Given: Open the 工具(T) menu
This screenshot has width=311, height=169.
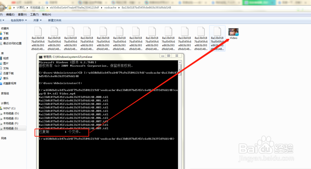Looking at the screenshot, I should [x=34, y=15].
